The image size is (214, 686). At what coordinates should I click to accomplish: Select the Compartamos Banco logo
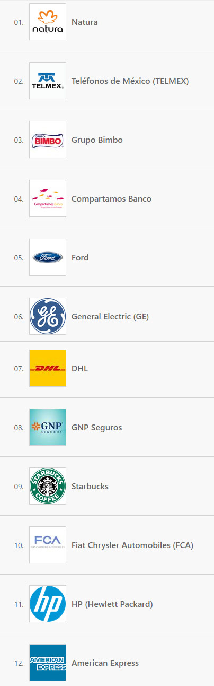(x=48, y=198)
